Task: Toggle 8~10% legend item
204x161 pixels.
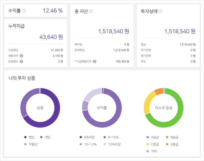Action: click(x=111, y=137)
